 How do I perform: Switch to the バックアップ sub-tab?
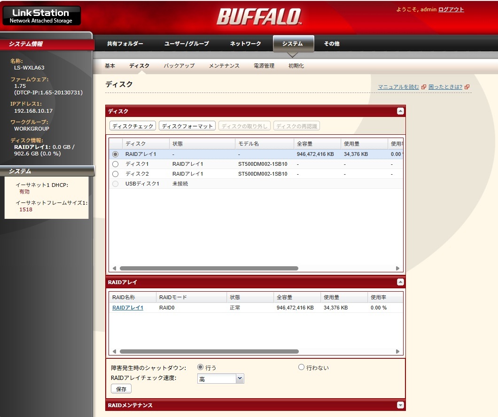click(179, 66)
